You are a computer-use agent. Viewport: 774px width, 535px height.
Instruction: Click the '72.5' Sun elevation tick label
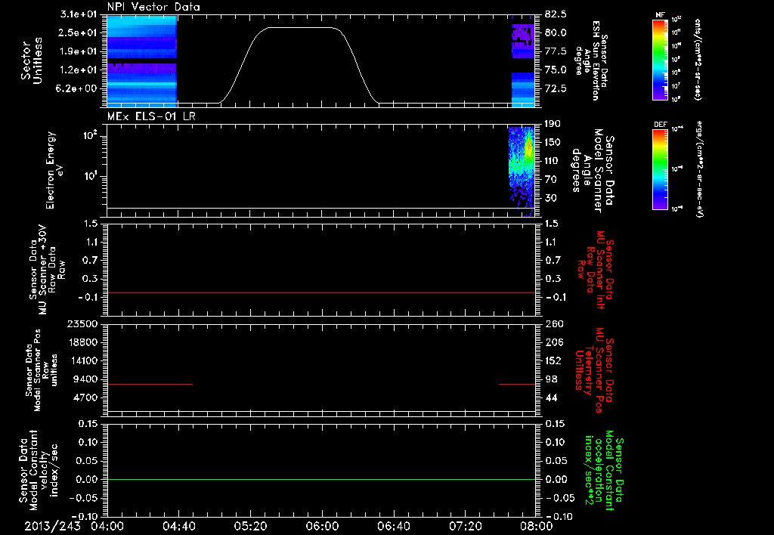pos(556,89)
